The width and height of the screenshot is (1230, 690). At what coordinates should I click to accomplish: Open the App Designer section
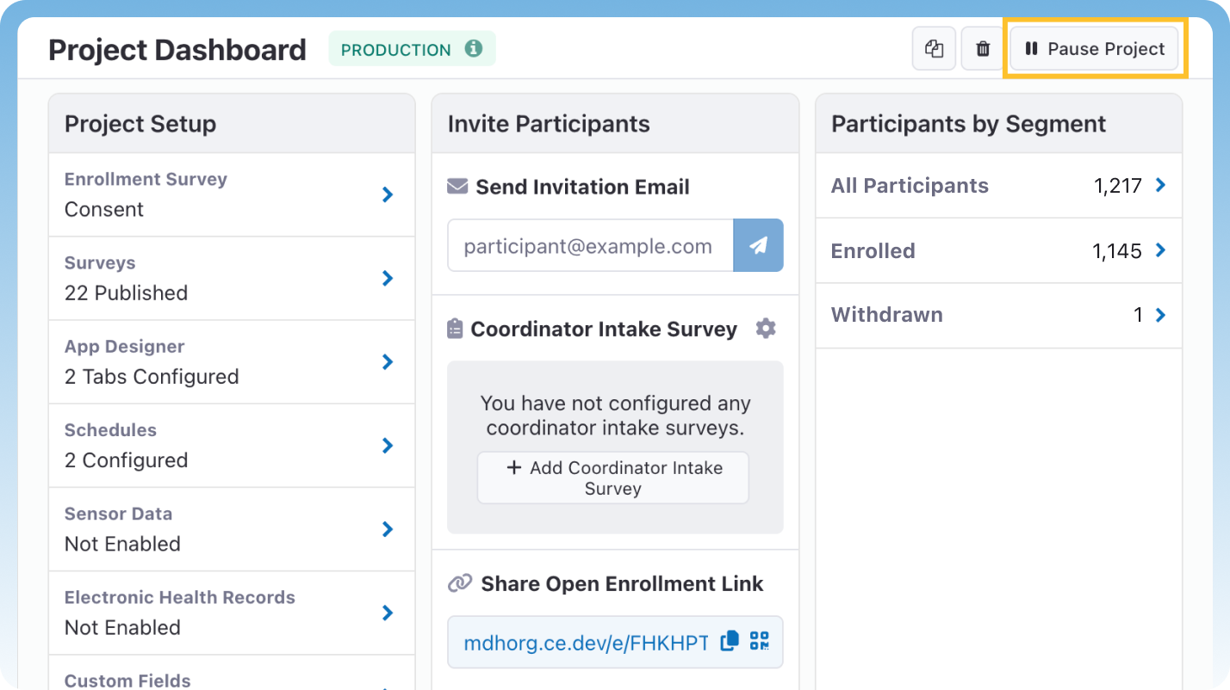(x=387, y=361)
